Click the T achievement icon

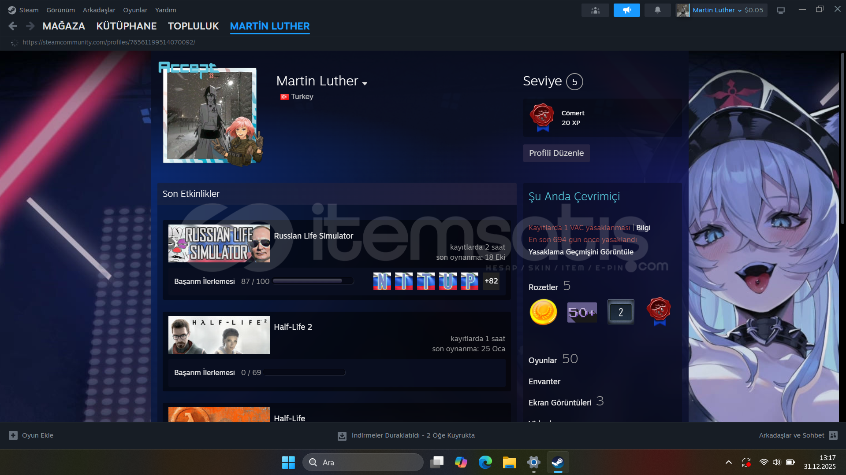425,281
